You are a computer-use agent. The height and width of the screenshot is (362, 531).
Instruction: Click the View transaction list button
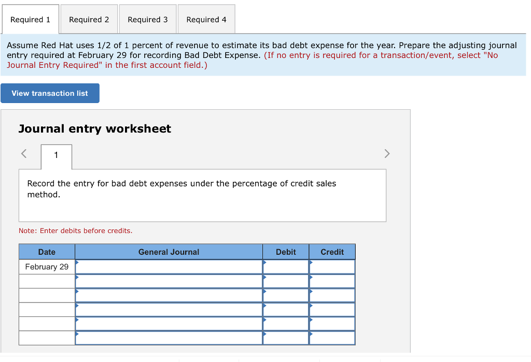50,93
